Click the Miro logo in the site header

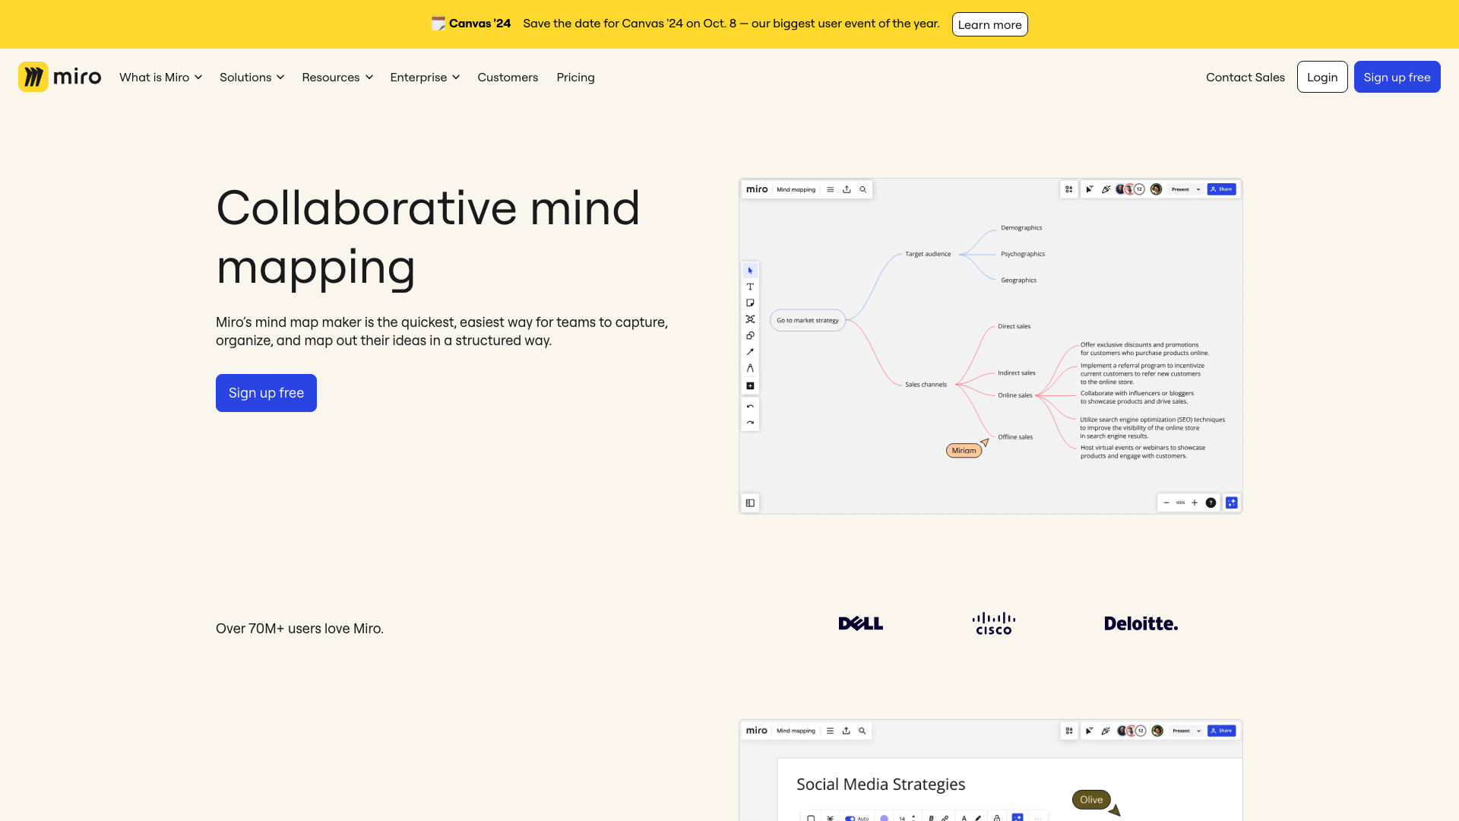[x=60, y=77]
